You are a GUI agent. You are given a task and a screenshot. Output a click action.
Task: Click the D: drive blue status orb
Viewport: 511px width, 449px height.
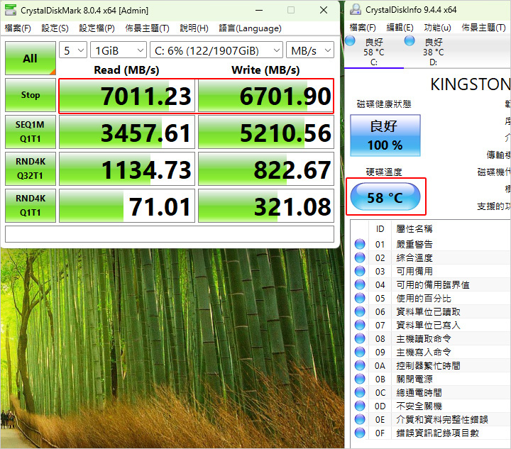410,41
